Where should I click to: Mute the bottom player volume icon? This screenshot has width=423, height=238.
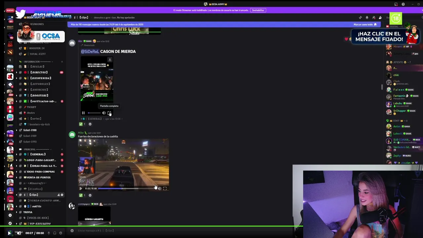point(19,233)
